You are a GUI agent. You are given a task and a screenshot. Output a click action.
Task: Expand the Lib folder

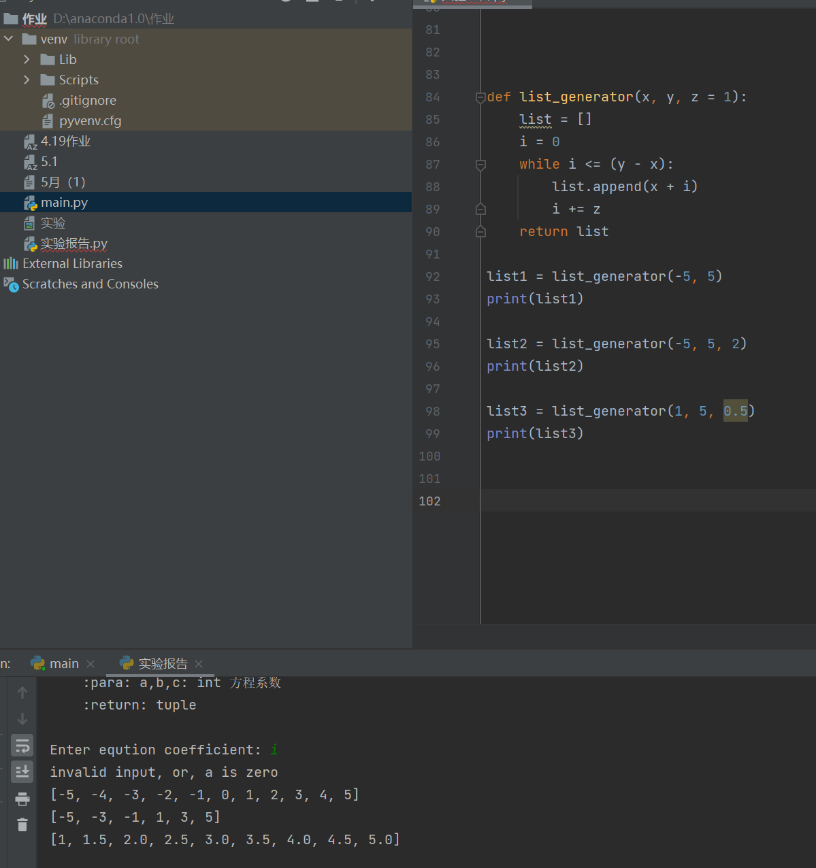tap(27, 59)
